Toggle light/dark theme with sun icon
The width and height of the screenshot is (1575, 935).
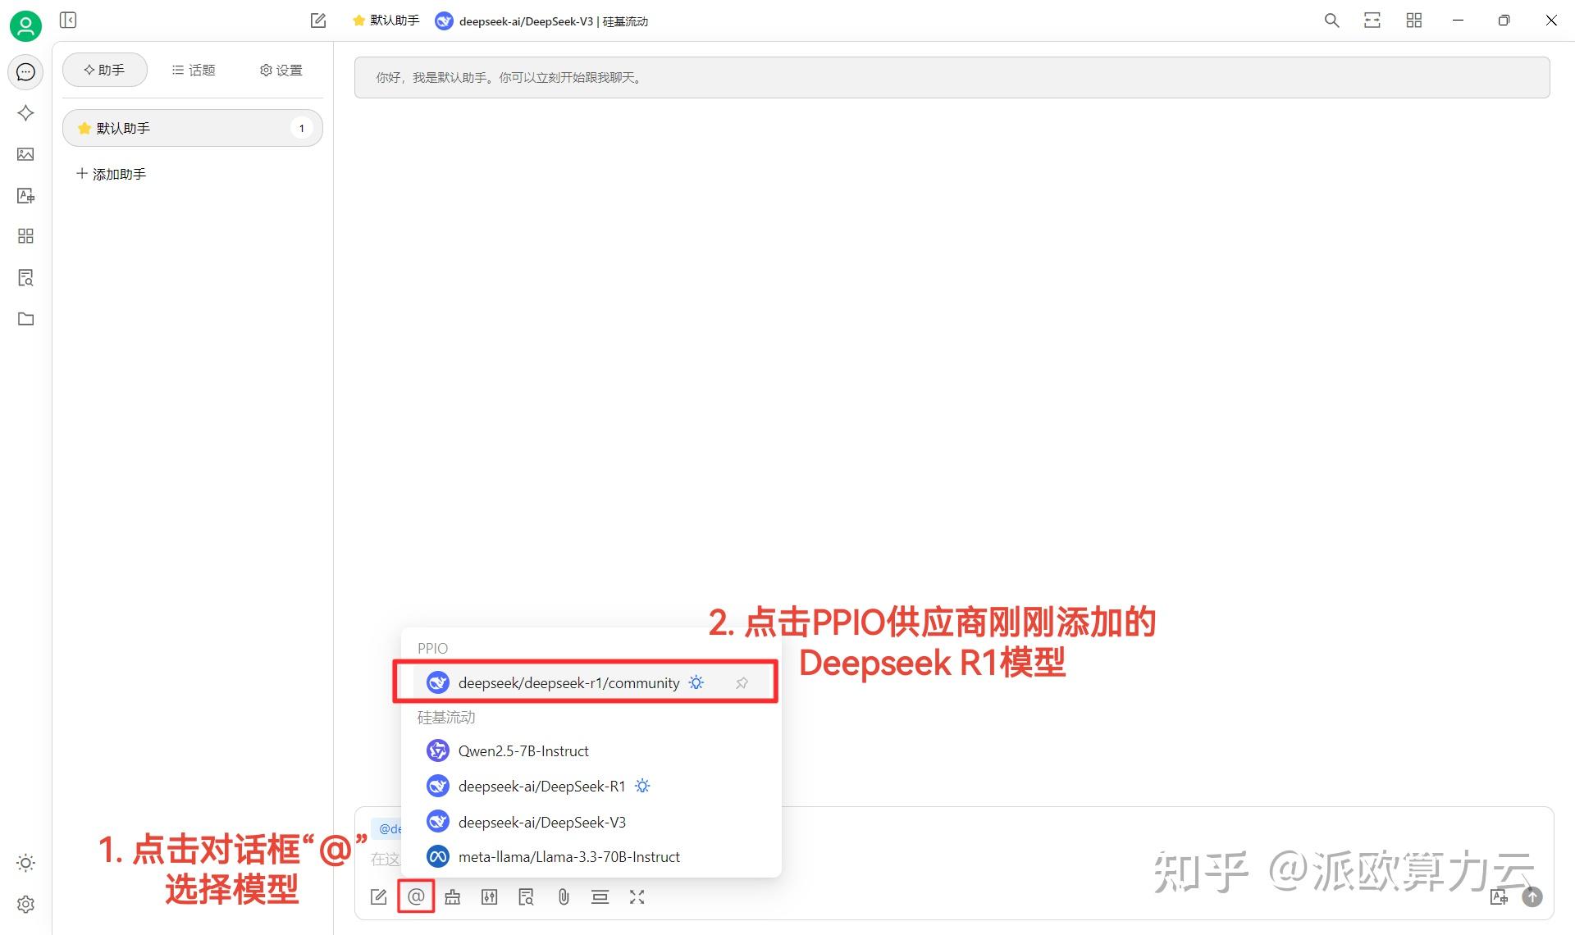tap(25, 863)
